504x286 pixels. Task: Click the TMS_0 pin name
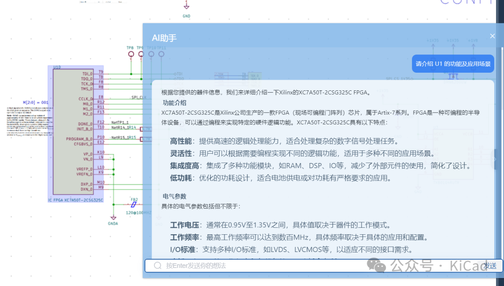[x=87, y=89]
